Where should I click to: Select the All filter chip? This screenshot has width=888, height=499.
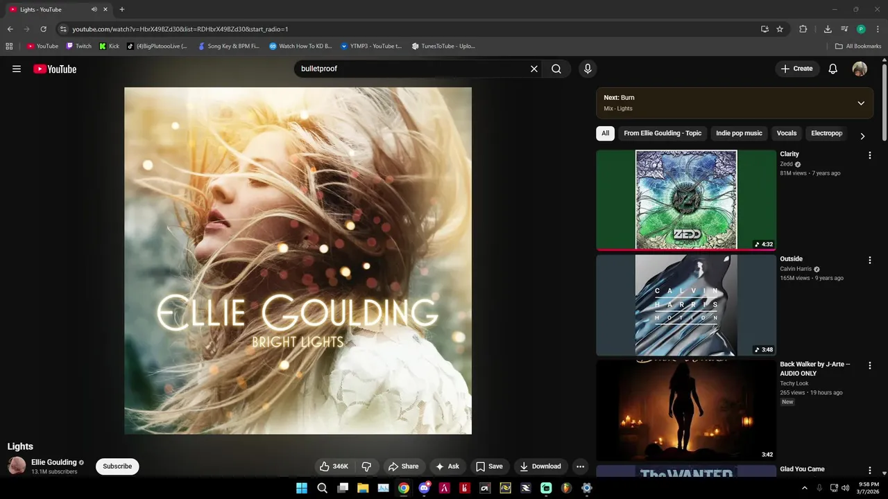[x=605, y=133]
